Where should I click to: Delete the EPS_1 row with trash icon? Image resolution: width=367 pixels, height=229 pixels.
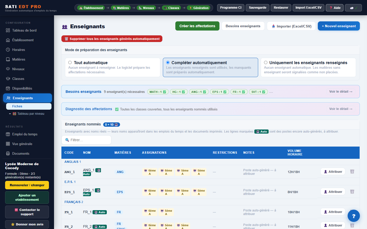tap(352, 192)
